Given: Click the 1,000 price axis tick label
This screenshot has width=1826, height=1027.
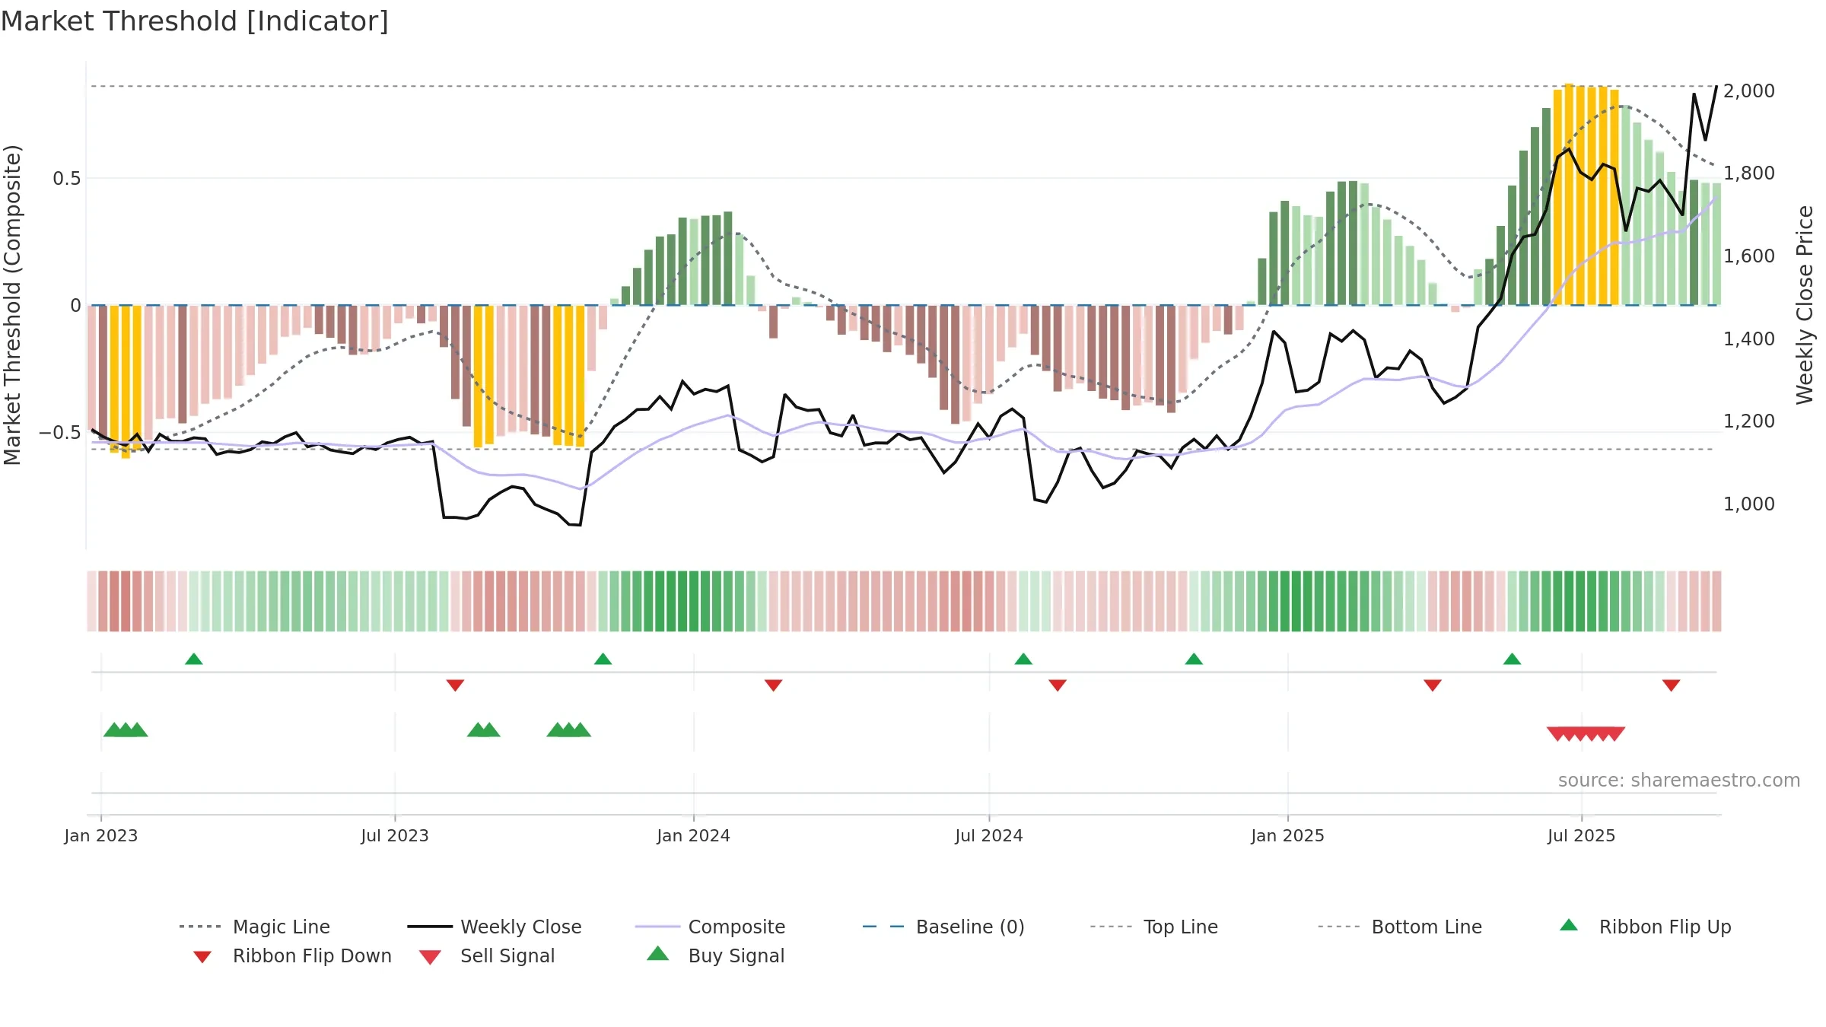Looking at the screenshot, I should (1749, 504).
